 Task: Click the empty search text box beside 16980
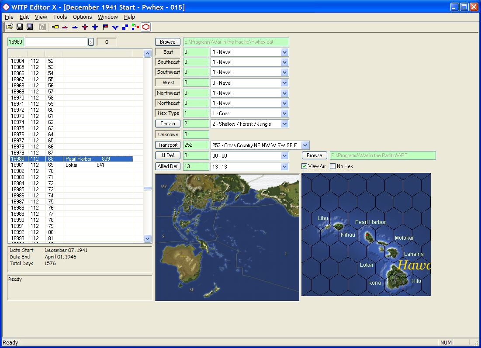coord(56,42)
